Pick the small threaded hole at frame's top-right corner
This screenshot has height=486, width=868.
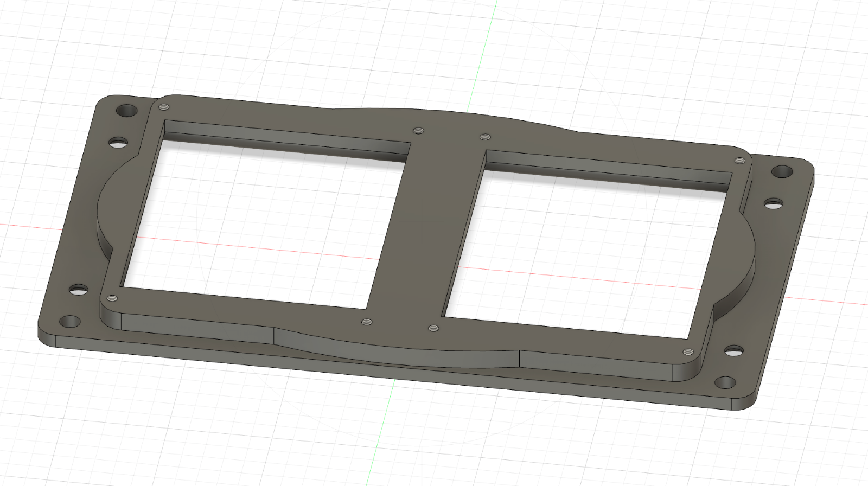pos(739,161)
